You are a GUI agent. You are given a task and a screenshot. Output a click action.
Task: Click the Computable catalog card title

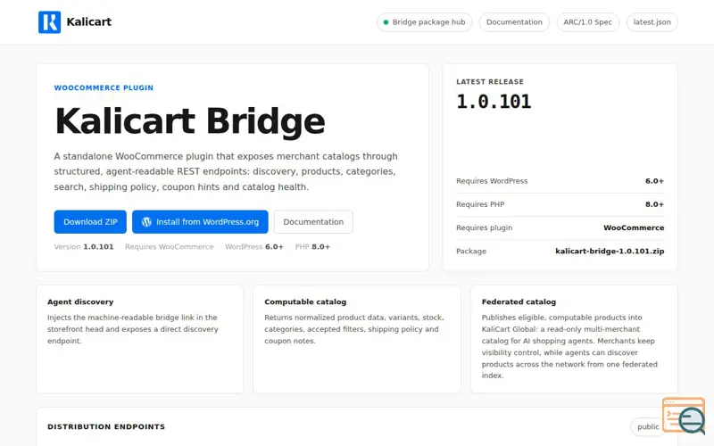[305, 301]
